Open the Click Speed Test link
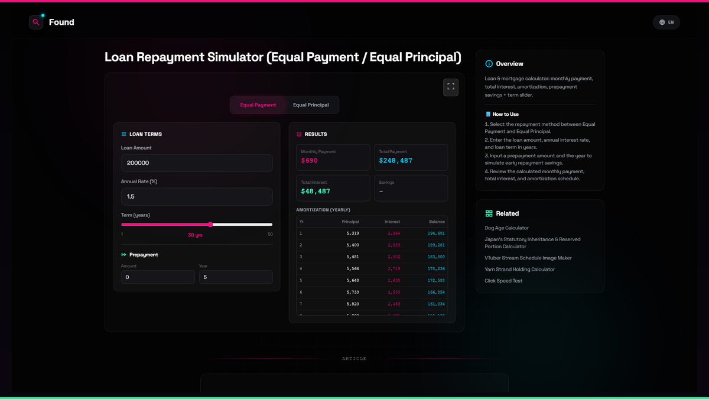The image size is (709, 399). 503,281
